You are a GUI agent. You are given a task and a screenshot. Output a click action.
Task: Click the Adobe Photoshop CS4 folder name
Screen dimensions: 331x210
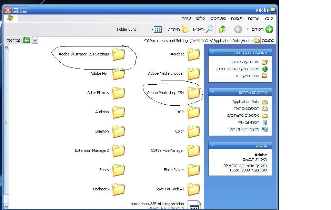click(165, 93)
